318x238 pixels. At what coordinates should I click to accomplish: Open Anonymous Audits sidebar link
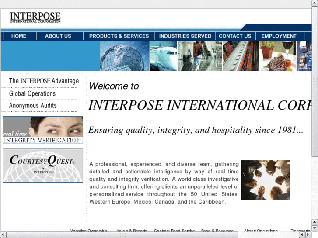click(x=33, y=106)
